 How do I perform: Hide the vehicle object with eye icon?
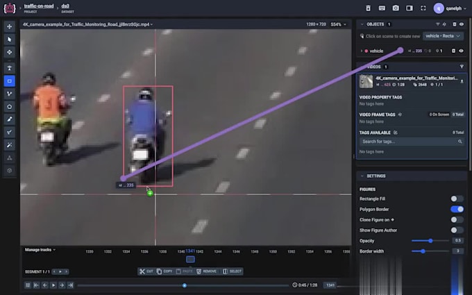(462, 51)
